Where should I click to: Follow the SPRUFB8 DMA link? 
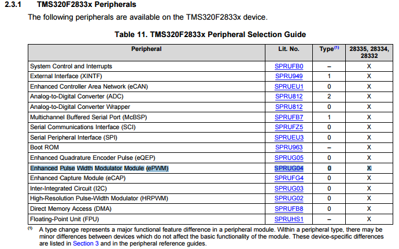[x=289, y=208]
